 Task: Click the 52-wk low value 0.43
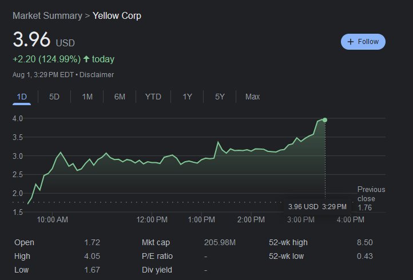click(x=365, y=256)
